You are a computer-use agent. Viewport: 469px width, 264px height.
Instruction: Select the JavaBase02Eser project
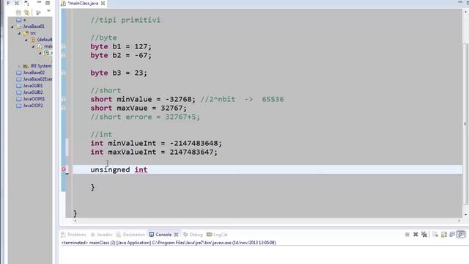[x=37, y=79]
